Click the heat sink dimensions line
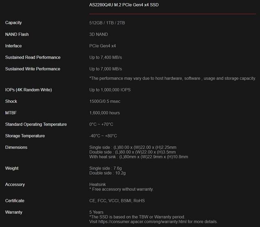Viewport: 260px width, 227px height. (x=139, y=157)
